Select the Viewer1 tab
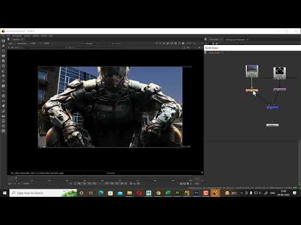 [x=16, y=39]
